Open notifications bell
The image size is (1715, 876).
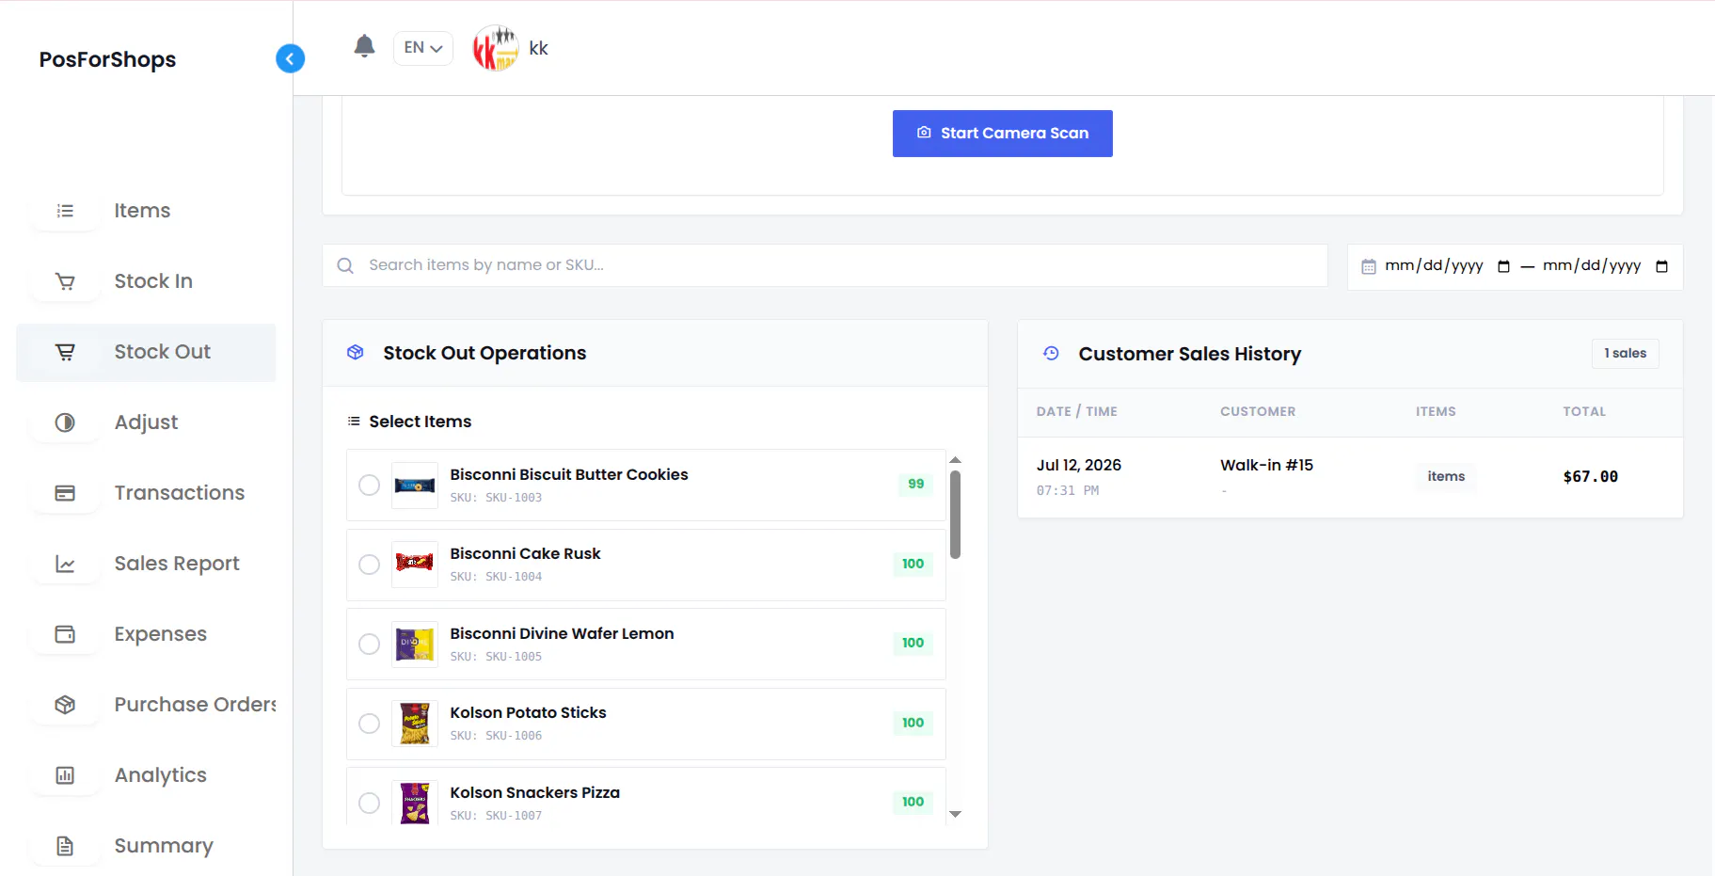pos(364,46)
